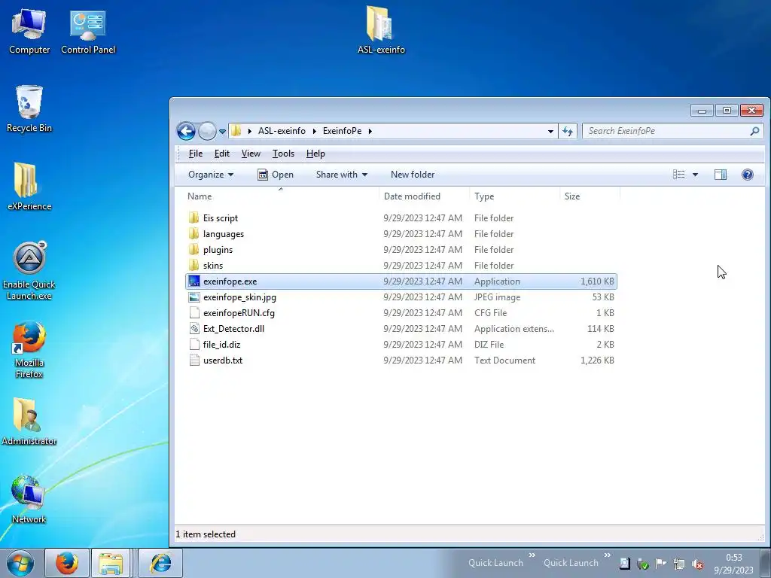Click the taskbar clock showing 0:53

(733, 563)
